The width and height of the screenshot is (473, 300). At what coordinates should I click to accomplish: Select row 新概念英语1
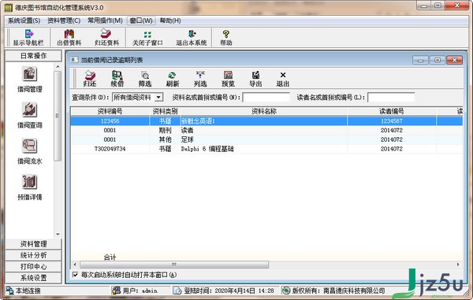(x=266, y=121)
